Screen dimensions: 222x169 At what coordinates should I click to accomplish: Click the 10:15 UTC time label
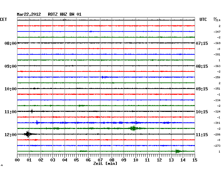[x=202, y=112]
